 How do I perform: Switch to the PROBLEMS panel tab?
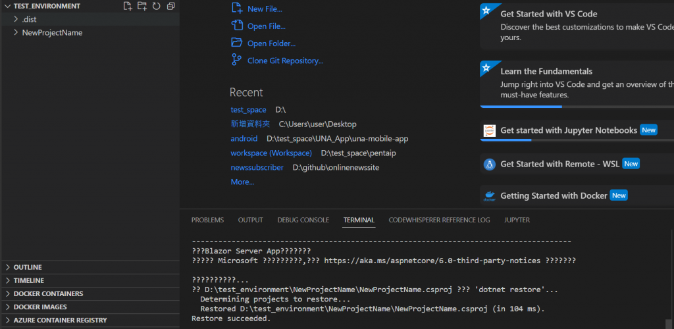(x=207, y=220)
